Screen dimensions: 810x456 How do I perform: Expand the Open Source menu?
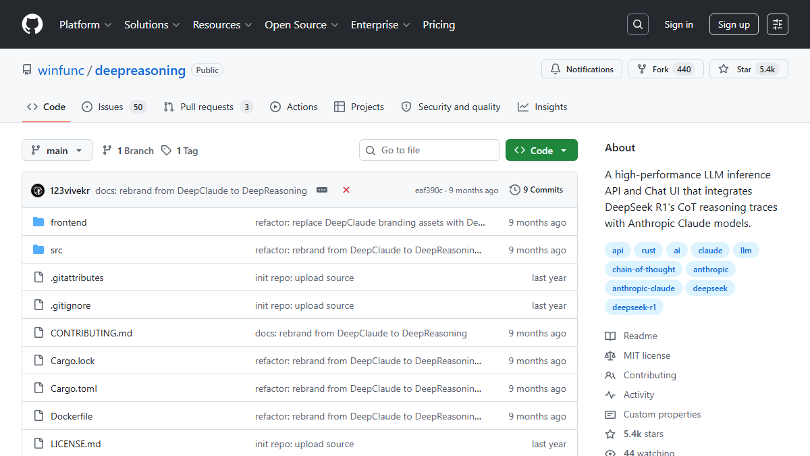pos(302,24)
